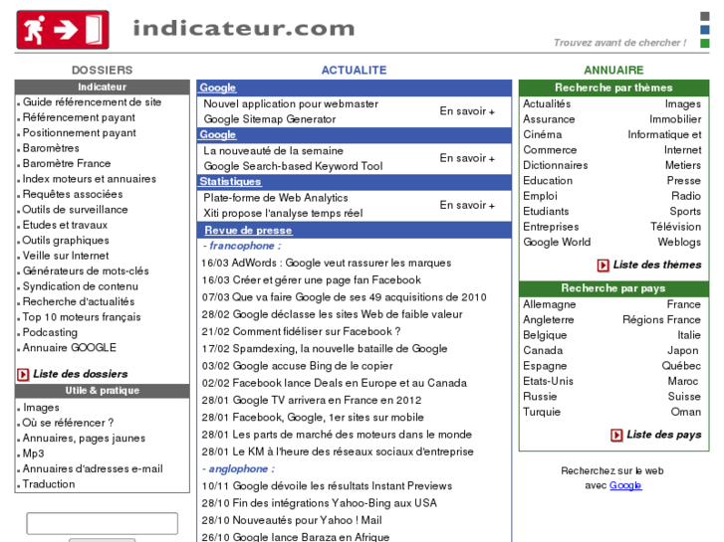Open Guide référencement de site
Image resolution: width=724 pixels, height=542 pixels.
(x=92, y=102)
